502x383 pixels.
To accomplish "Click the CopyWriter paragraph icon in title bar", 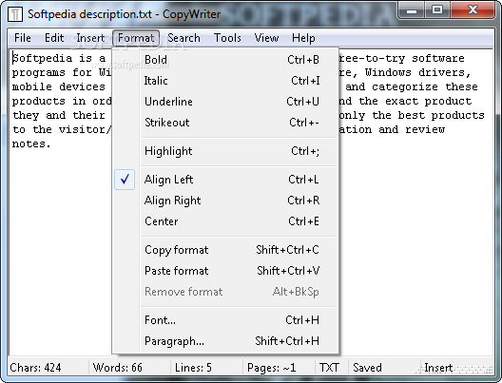I will click(x=14, y=14).
